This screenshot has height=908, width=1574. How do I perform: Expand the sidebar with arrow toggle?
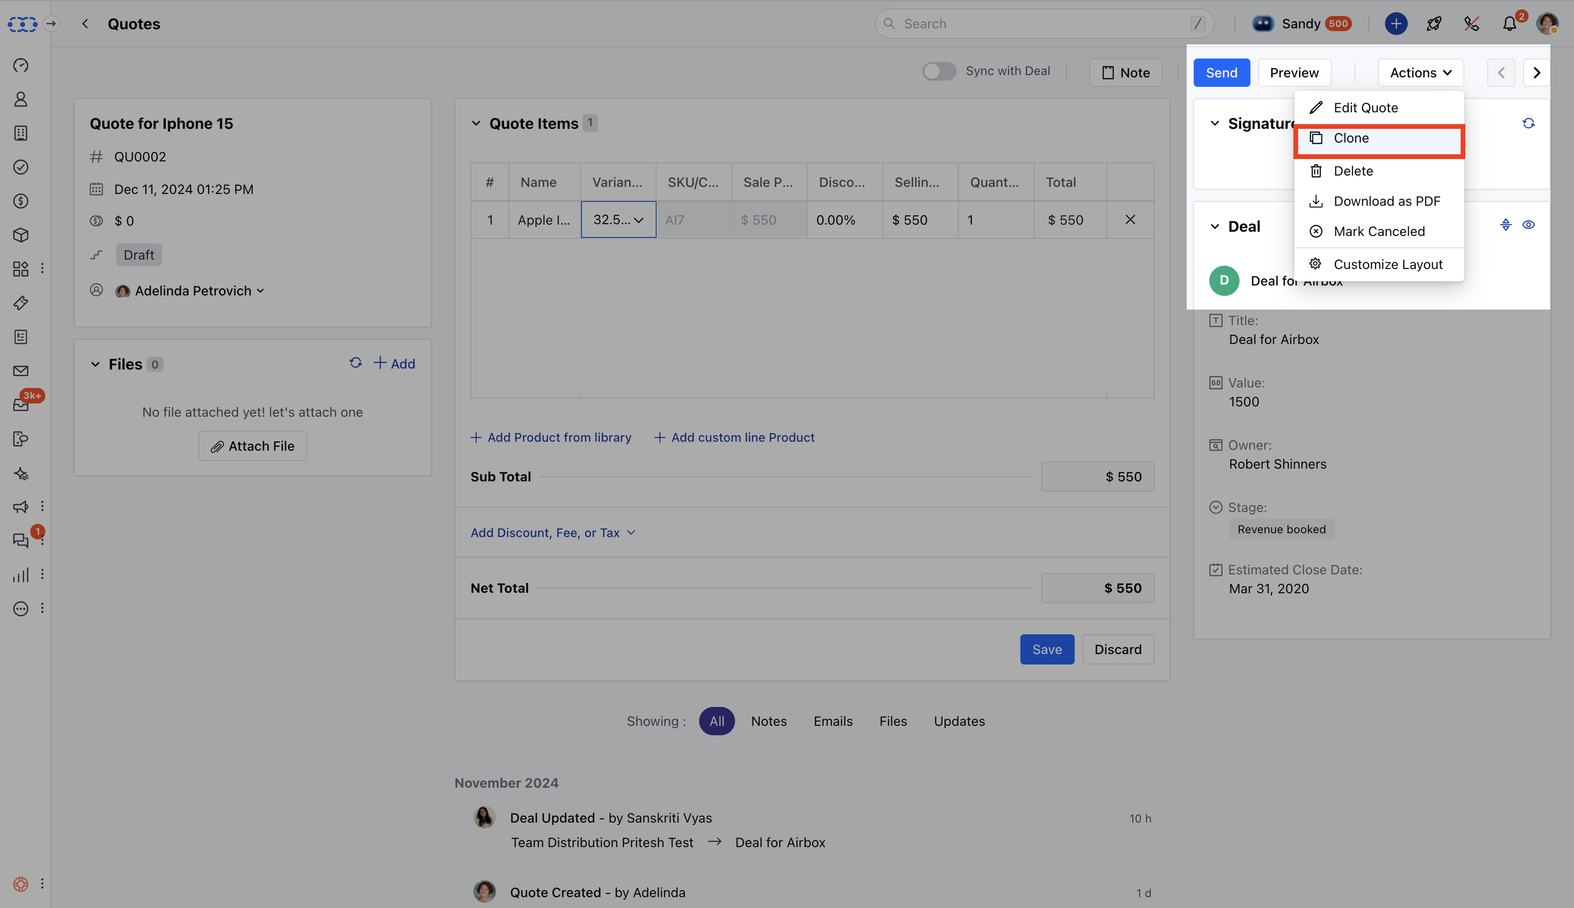point(51,24)
